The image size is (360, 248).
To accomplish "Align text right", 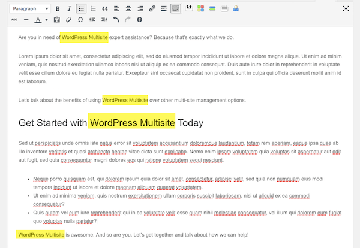I will (x=140, y=9).
